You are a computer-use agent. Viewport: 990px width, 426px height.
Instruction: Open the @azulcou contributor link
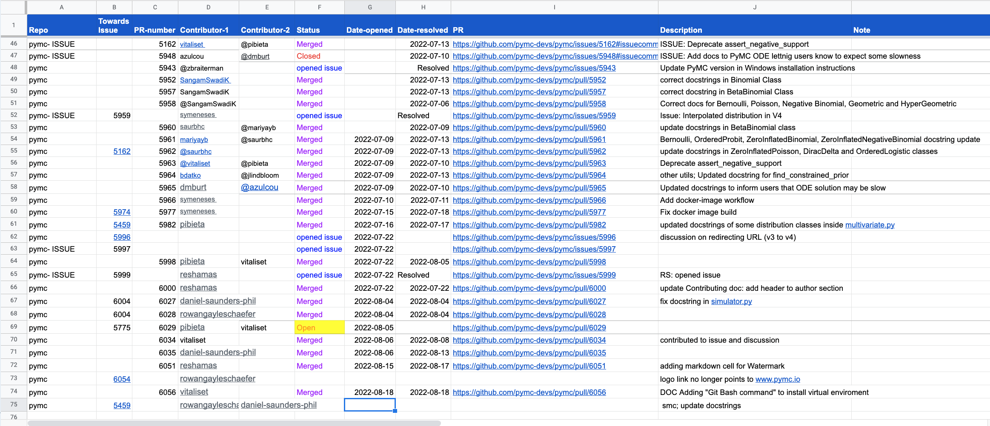pos(259,187)
